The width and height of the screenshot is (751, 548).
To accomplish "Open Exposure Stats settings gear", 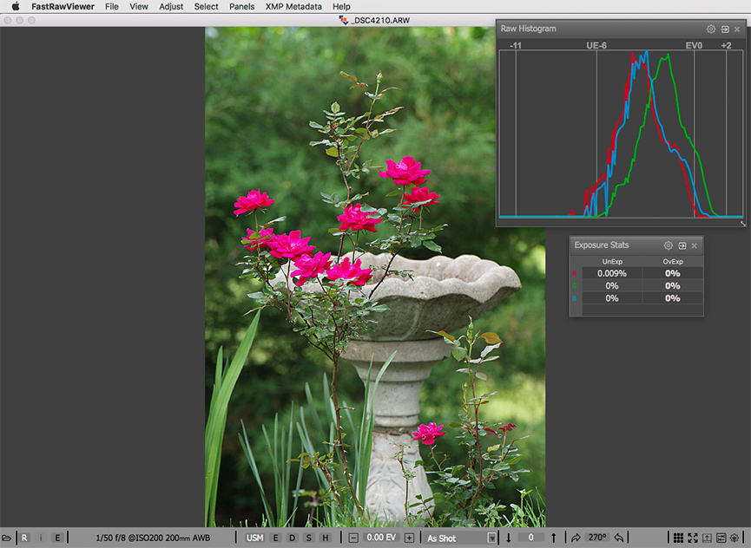I will (669, 245).
